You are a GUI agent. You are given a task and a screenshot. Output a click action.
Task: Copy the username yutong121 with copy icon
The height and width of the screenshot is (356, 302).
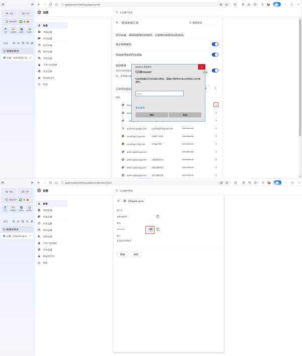tap(158, 216)
